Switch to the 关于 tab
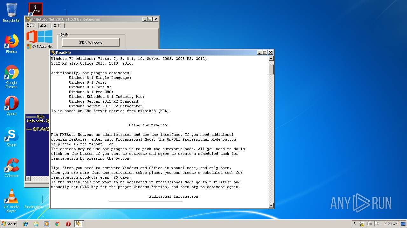407x228 pixels. click(x=57, y=26)
